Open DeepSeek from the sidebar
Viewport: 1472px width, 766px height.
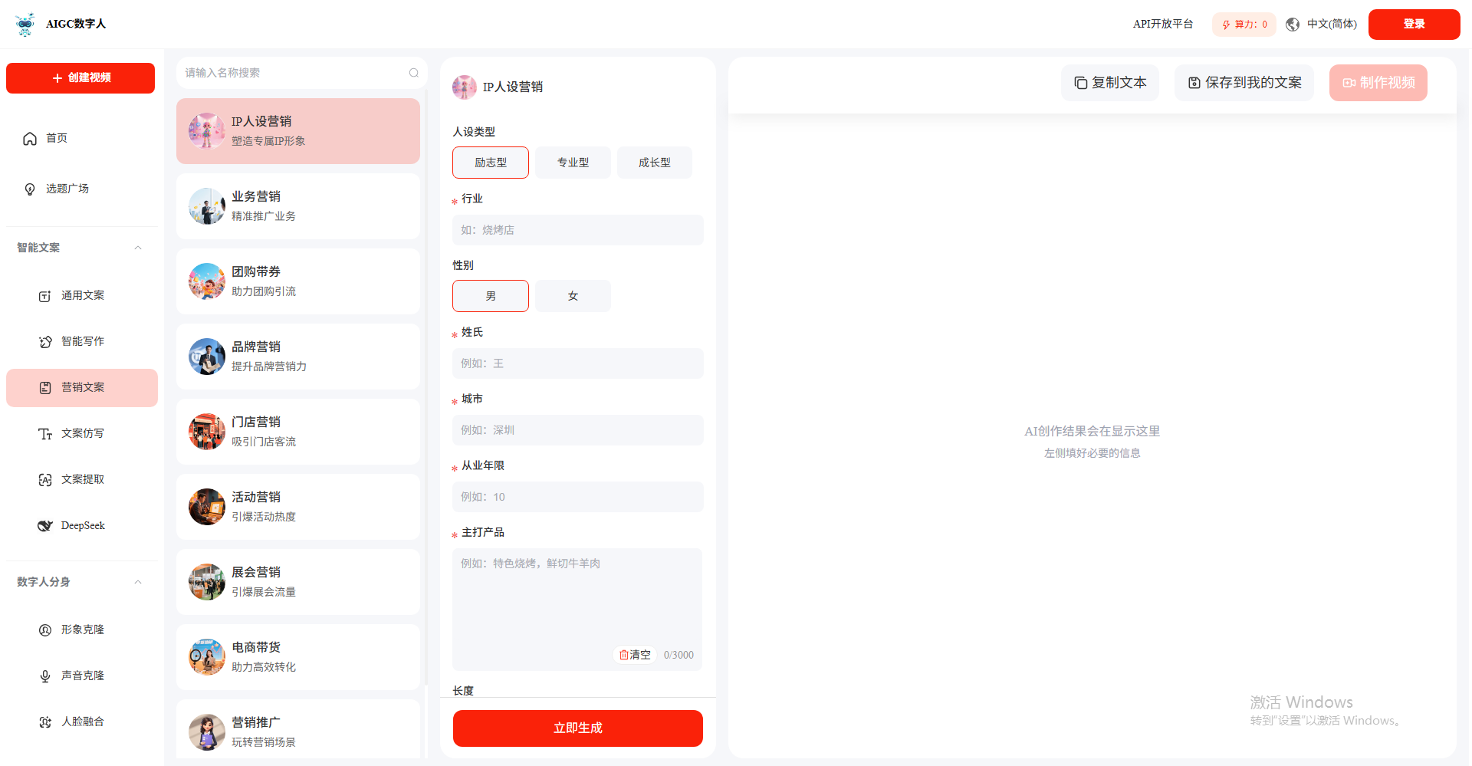82,526
